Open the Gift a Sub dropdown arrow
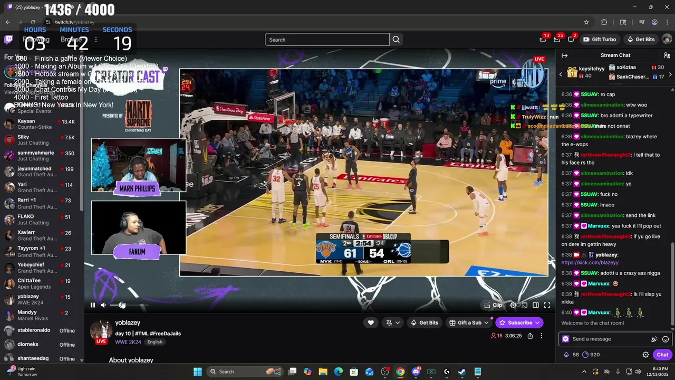Image resolution: width=675 pixels, height=380 pixels. 487,322
